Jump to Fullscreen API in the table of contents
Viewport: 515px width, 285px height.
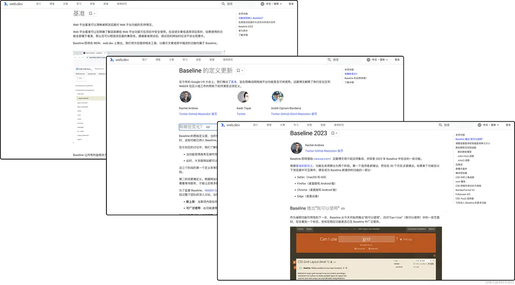(463, 194)
